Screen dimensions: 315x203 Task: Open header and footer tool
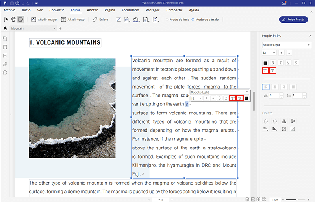146,20
